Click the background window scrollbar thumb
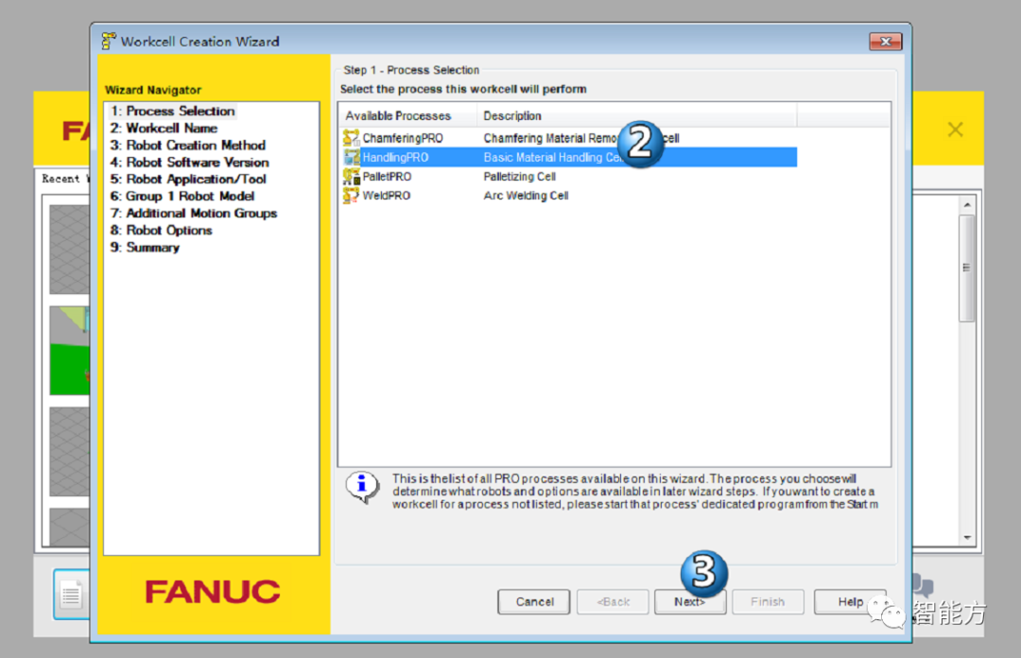 coord(967,268)
